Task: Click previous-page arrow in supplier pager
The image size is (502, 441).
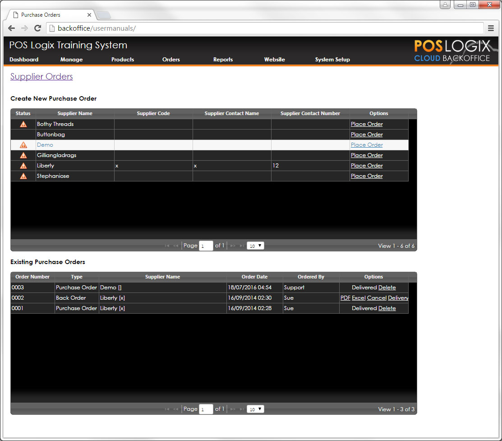Action: coord(175,246)
